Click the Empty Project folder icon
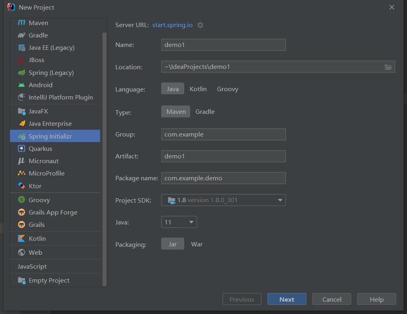The width and height of the screenshot is (407, 314). [22, 281]
